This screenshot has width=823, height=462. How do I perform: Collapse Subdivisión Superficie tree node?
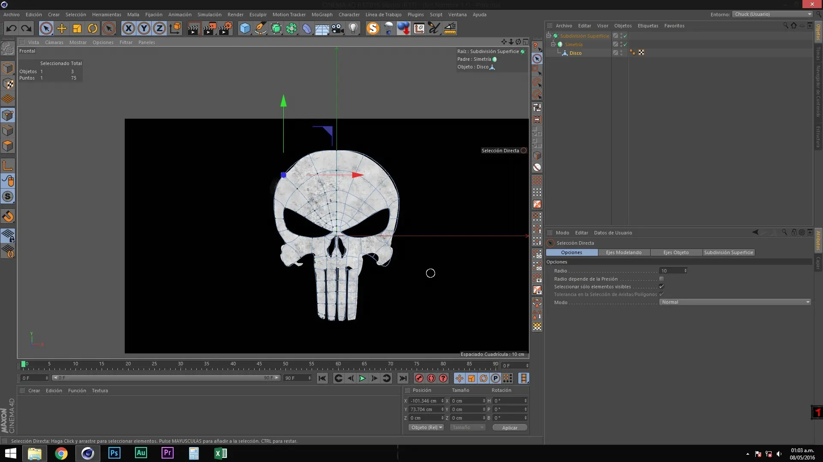(548, 36)
